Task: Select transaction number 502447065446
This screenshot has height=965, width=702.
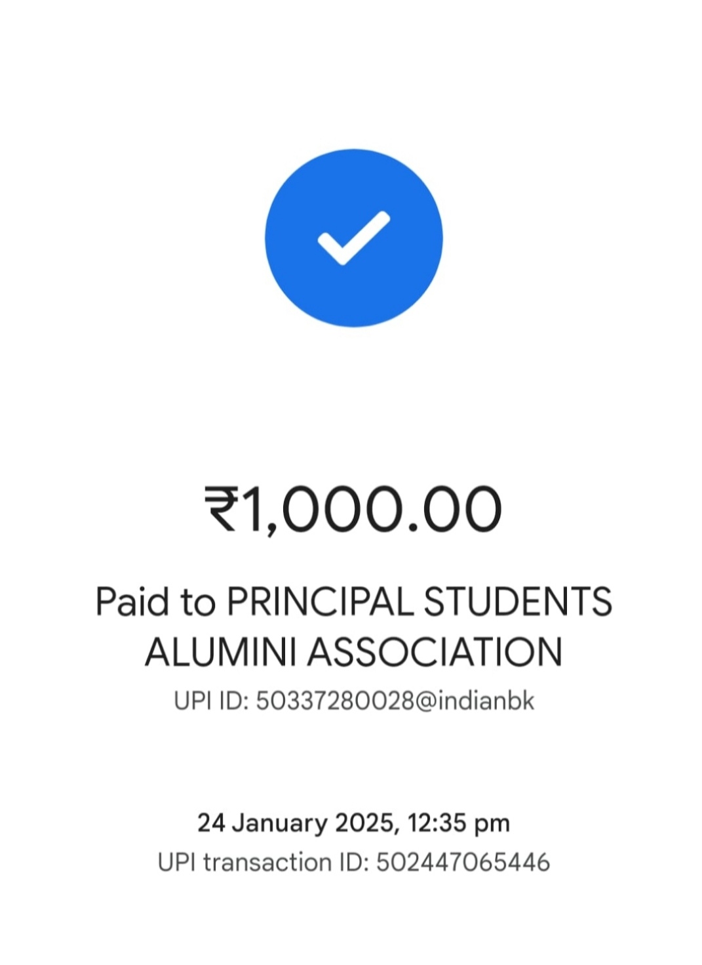Action: pos(463,862)
